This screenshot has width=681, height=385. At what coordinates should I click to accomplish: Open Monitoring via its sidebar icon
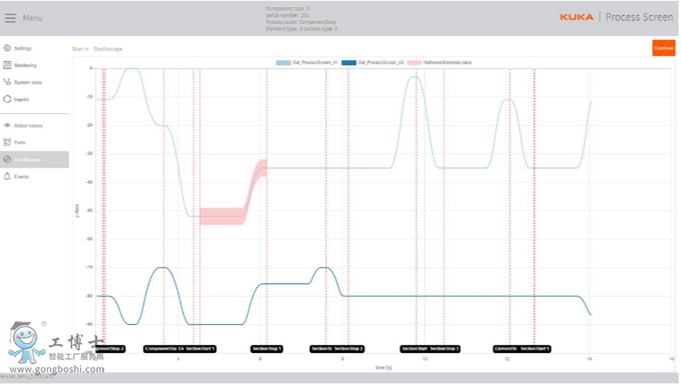[x=7, y=65]
